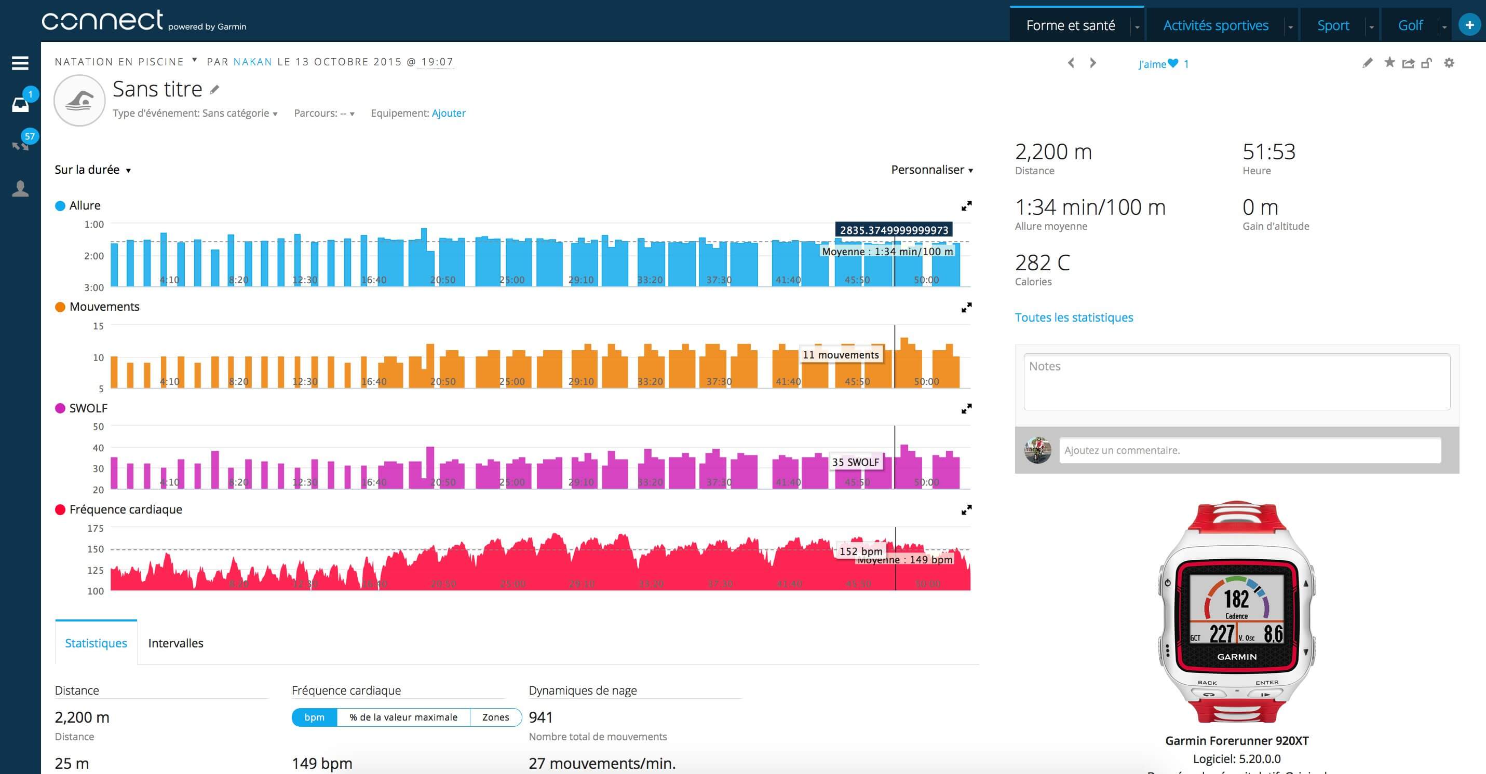Switch to the Intervalles tab
This screenshot has width=1486, height=774.
coord(175,641)
